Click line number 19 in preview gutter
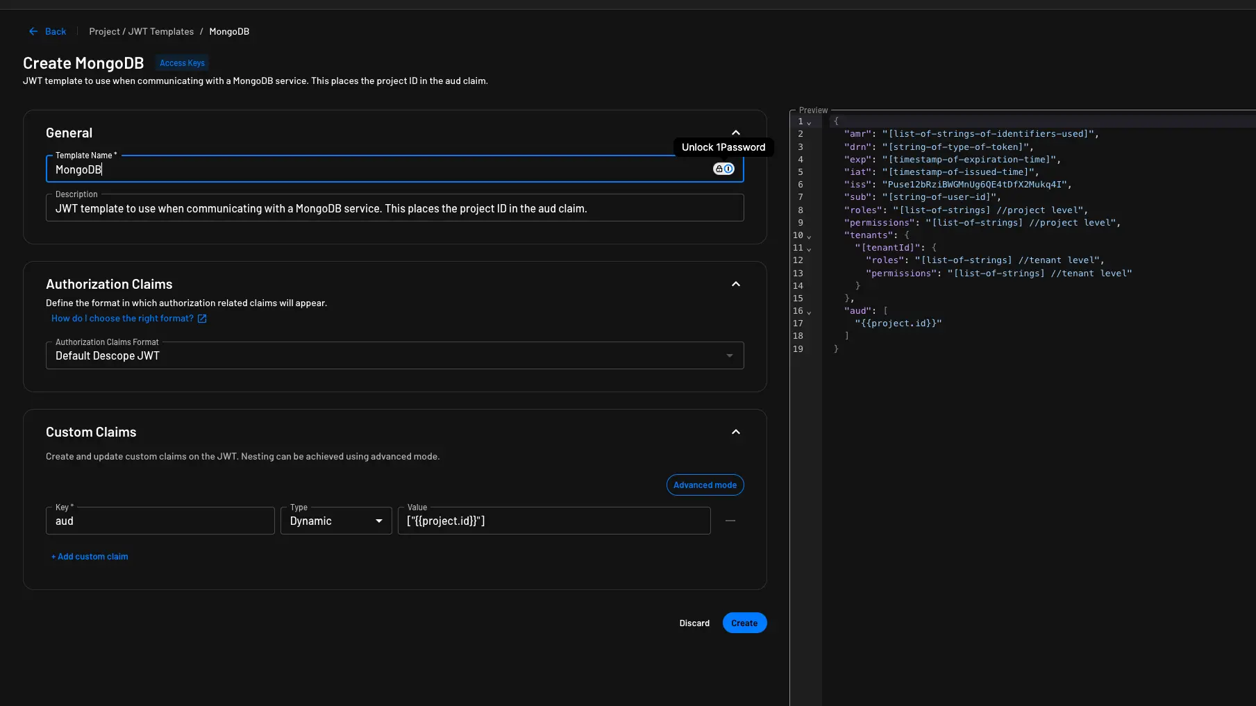Viewport: 1256px width, 706px height. point(798,349)
